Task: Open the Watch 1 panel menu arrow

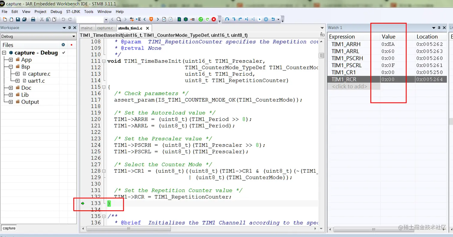Action: coord(434,28)
